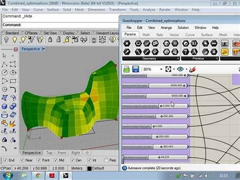Switch to the Top viewport tab
Viewport: 240px width, 180px height.
click(49, 153)
